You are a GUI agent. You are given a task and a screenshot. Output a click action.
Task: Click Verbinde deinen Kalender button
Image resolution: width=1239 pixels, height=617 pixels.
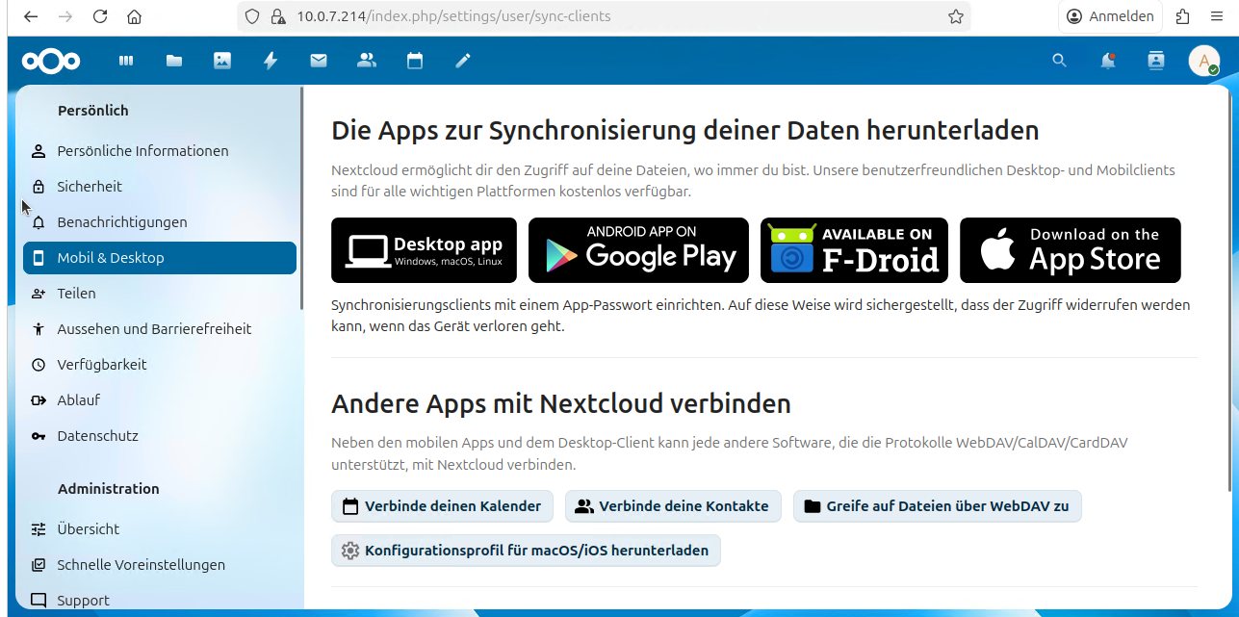(x=442, y=506)
